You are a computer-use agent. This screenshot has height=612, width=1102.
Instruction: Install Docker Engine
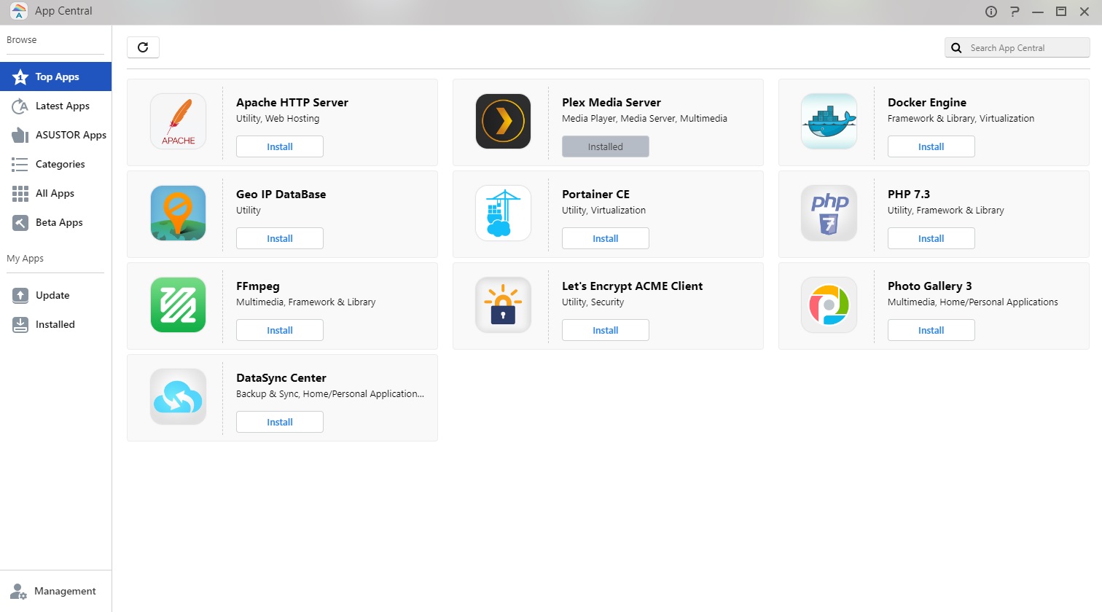931,146
